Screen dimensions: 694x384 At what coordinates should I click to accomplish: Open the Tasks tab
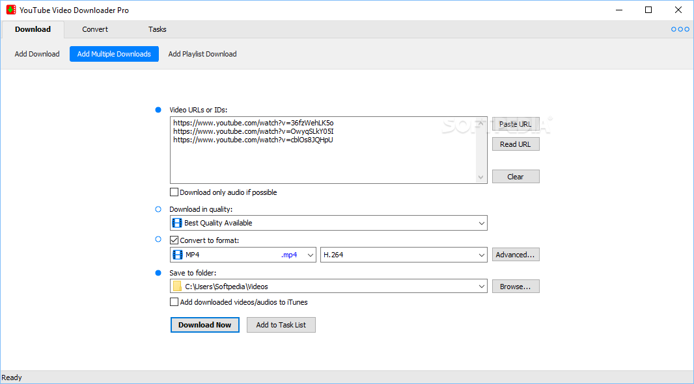pos(157,29)
